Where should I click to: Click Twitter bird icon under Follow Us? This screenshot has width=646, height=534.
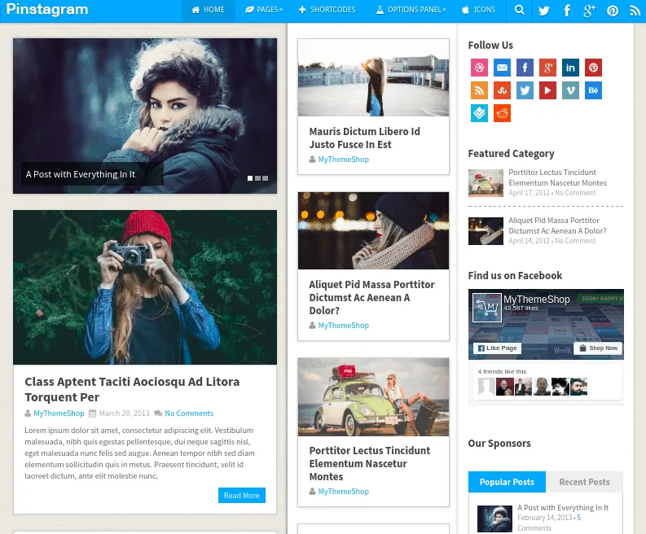point(525,90)
